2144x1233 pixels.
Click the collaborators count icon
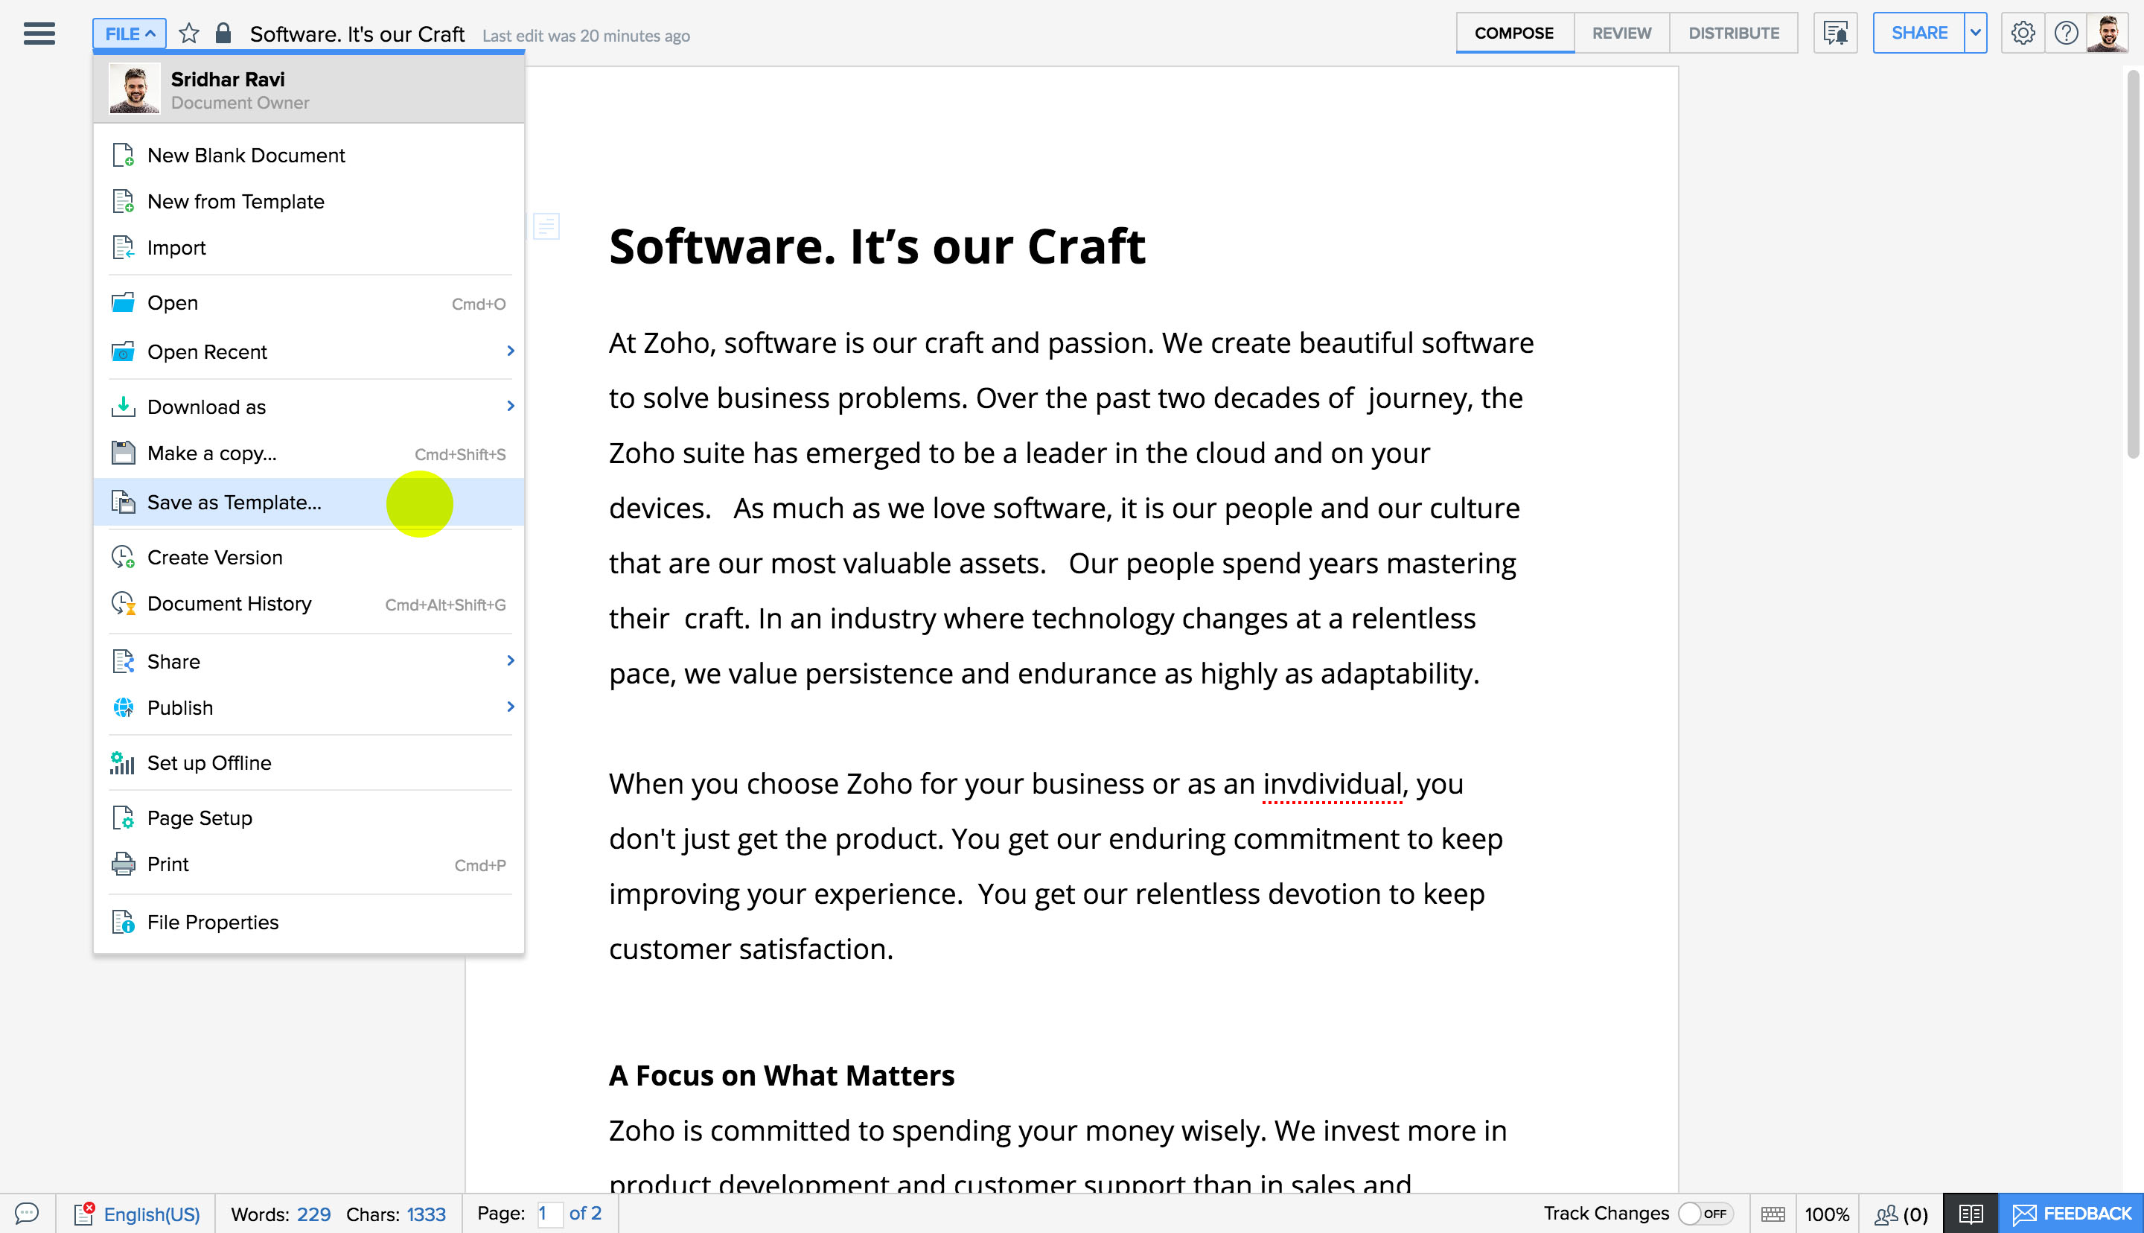1901,1214
